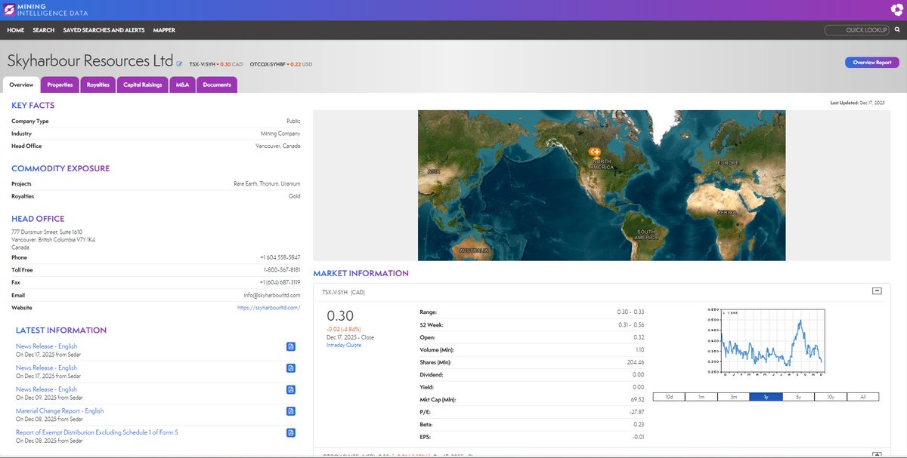Open document icon for Report of Exempt Distribution
This screenshot has height=458, width=907.
tap(290, 433)
